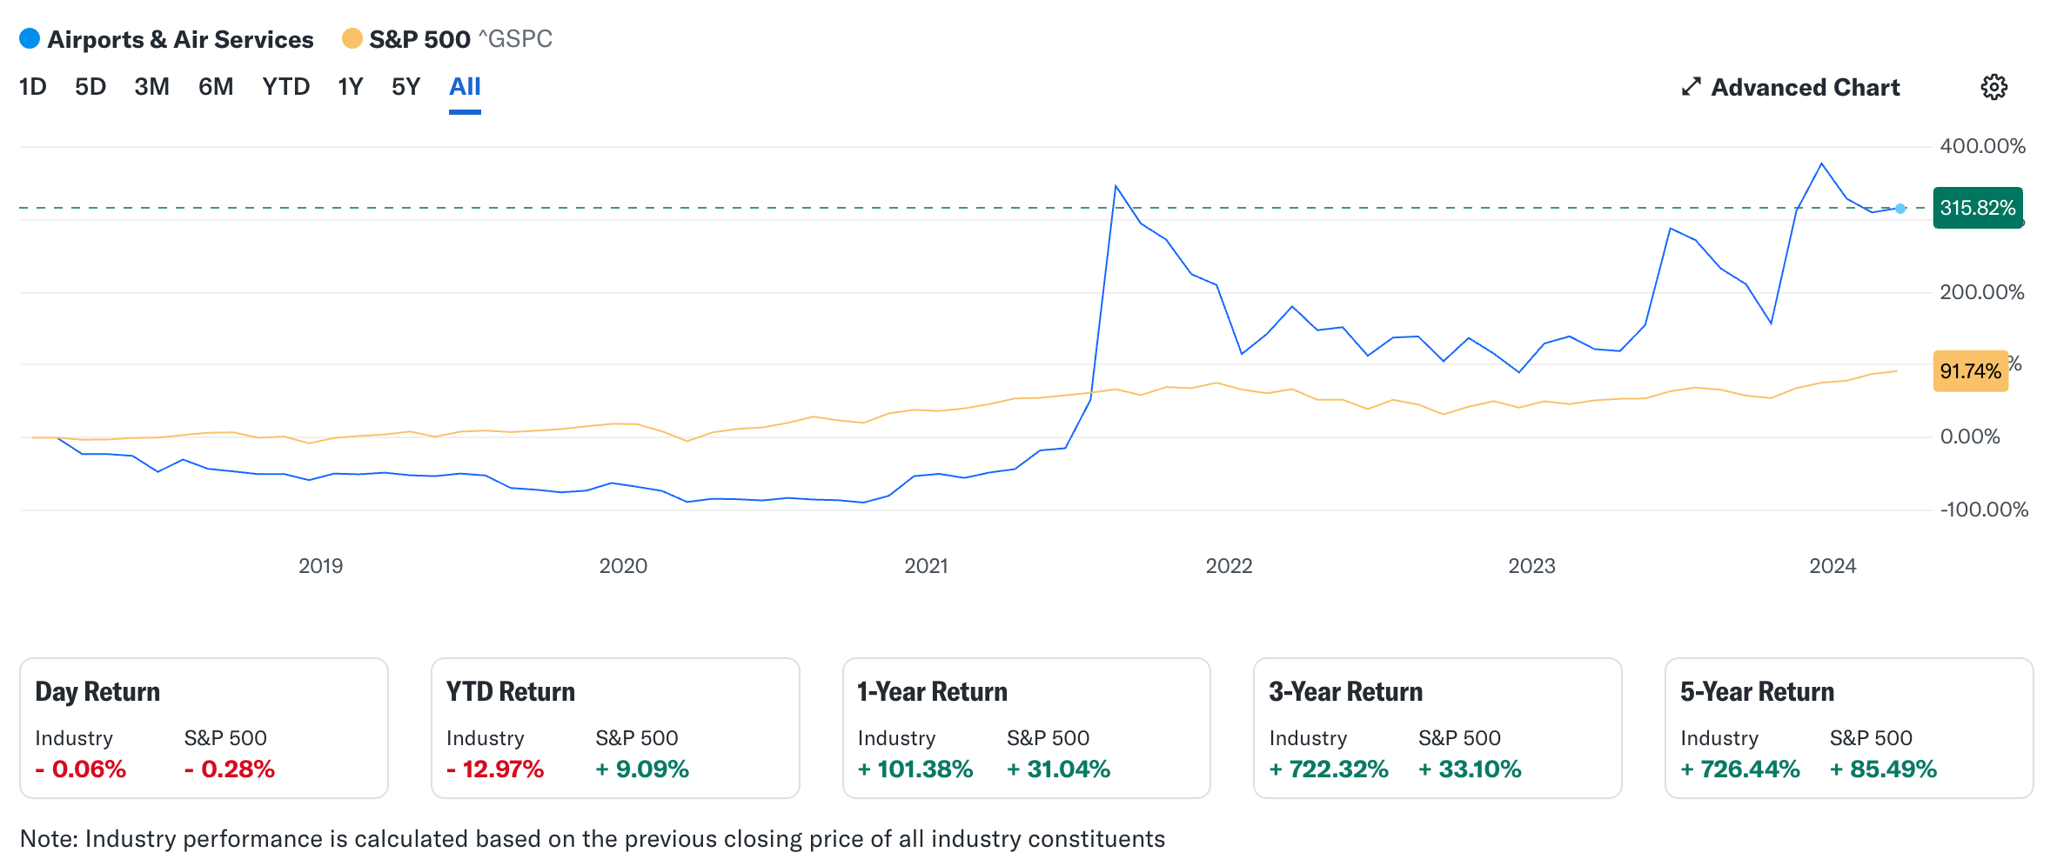Click the Airports & Air Services legend label
The width and height of the screenshot is (2057, 866).
tap(180, 39)
